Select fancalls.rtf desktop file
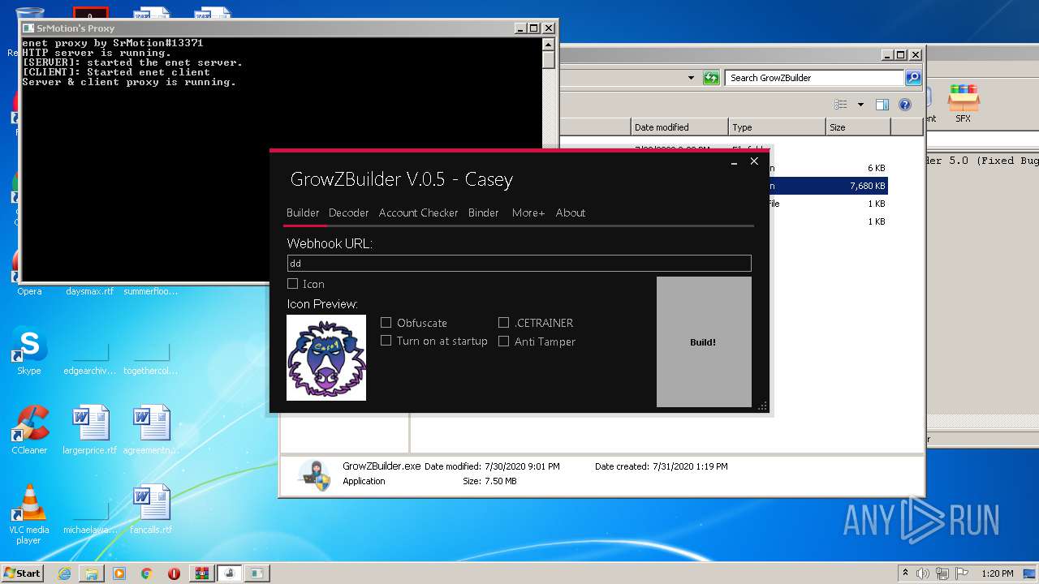 pos(152,509)
